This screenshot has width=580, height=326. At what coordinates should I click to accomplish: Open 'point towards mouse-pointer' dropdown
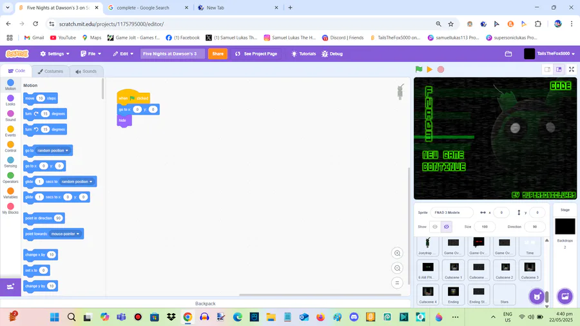point(65,234)
